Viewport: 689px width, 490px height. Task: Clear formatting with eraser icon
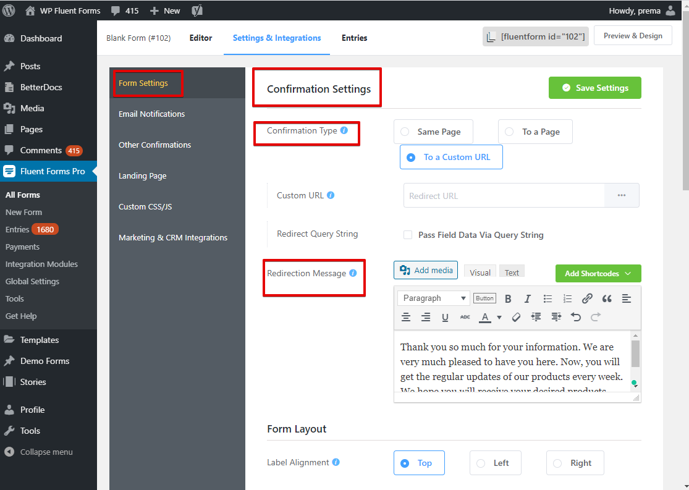pos(517,317)
